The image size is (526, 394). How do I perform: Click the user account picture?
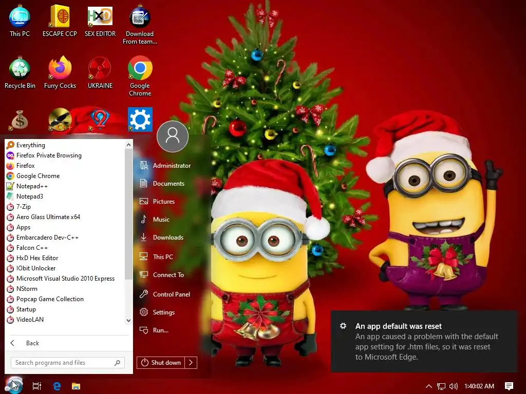pyautogui.click(x=173, y=136)
